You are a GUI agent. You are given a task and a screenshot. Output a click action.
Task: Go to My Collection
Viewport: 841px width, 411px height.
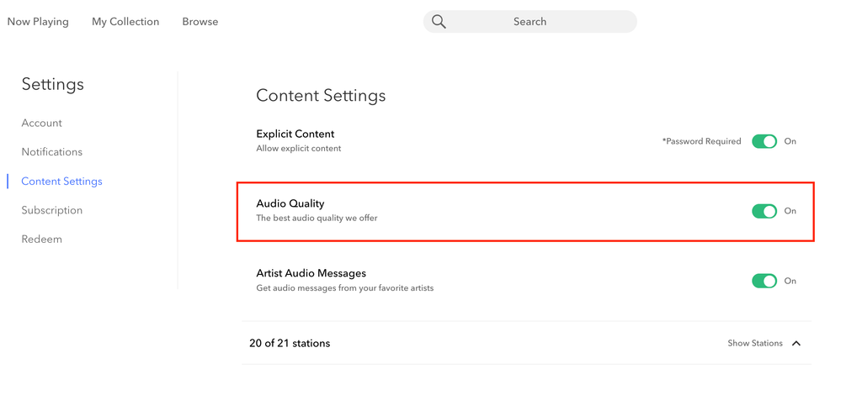[125, 22]
